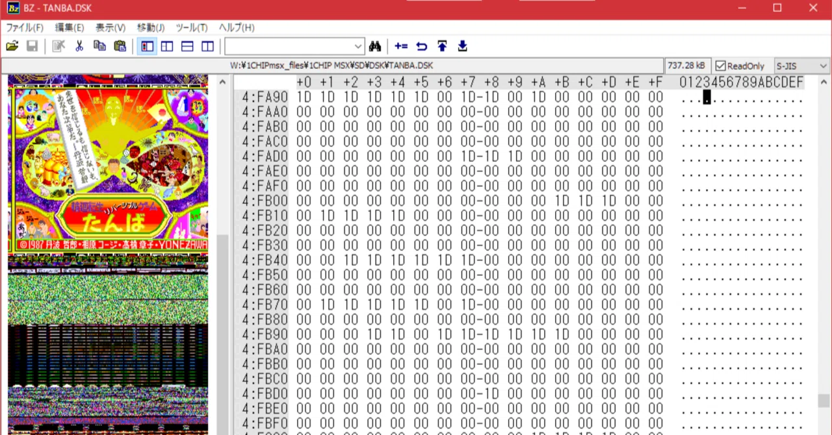The image size is (832, 435).
Task: Open the ツール(T) menu
Action: click(x=192, y=28)
